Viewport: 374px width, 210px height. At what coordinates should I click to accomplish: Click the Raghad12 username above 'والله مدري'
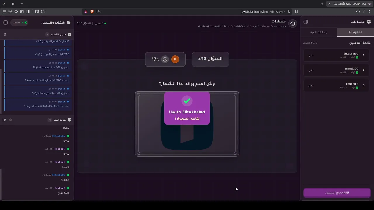(60, 188)
